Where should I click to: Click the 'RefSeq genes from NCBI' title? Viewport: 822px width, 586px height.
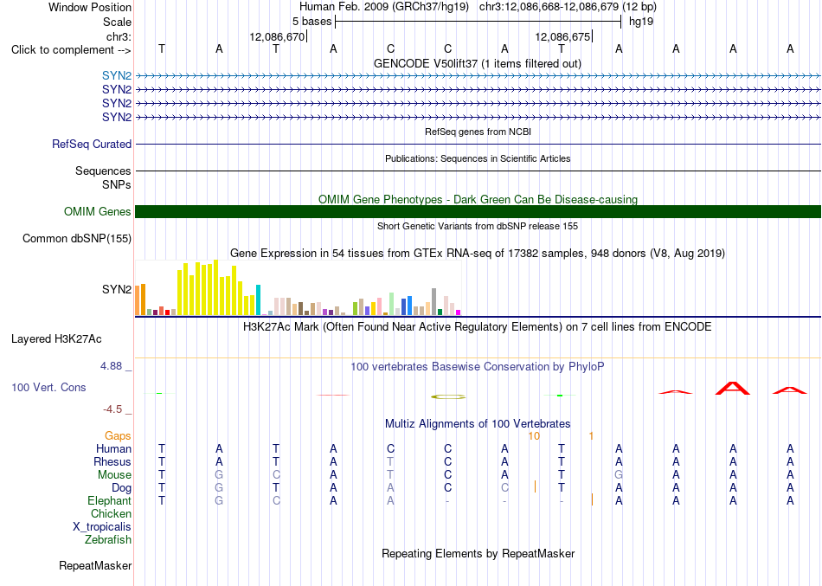pyautogui.click(x=478, y=132)
